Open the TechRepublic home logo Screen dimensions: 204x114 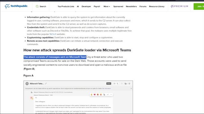[16, 6]
